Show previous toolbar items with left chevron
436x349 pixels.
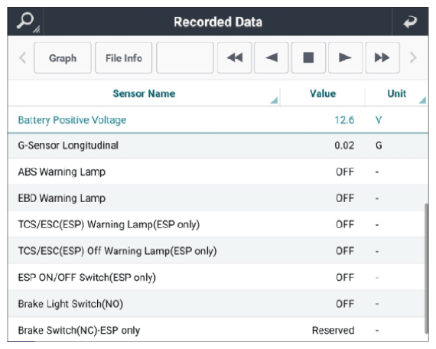click(x=23, y=58)
